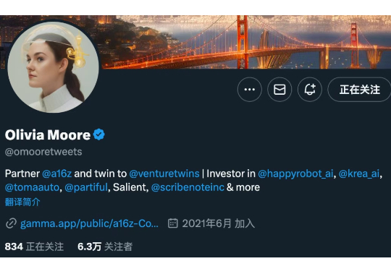View the Golden Gate Bridge banner image
This screenshot has width=391, height=269.
click(245, 42)
